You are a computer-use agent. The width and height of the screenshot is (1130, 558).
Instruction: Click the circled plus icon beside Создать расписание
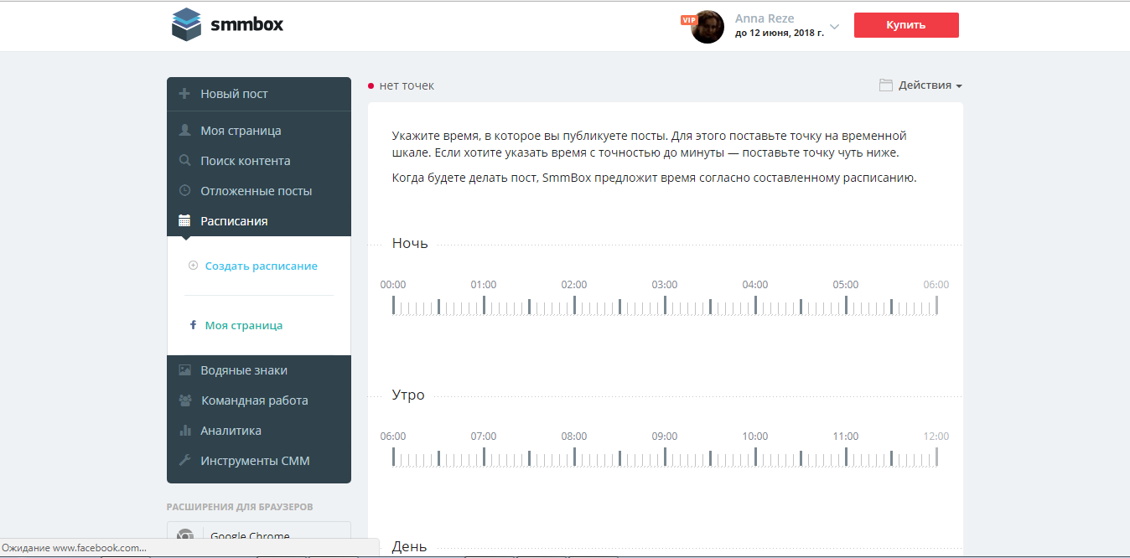[193, 266]
